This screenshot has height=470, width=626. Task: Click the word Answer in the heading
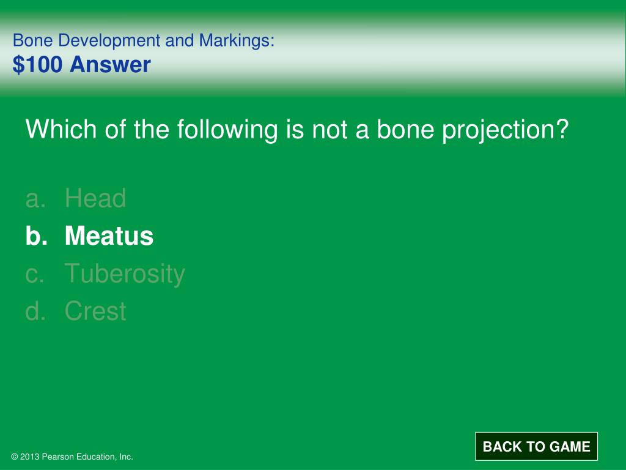pyautogui.click(x=110, y=64)
